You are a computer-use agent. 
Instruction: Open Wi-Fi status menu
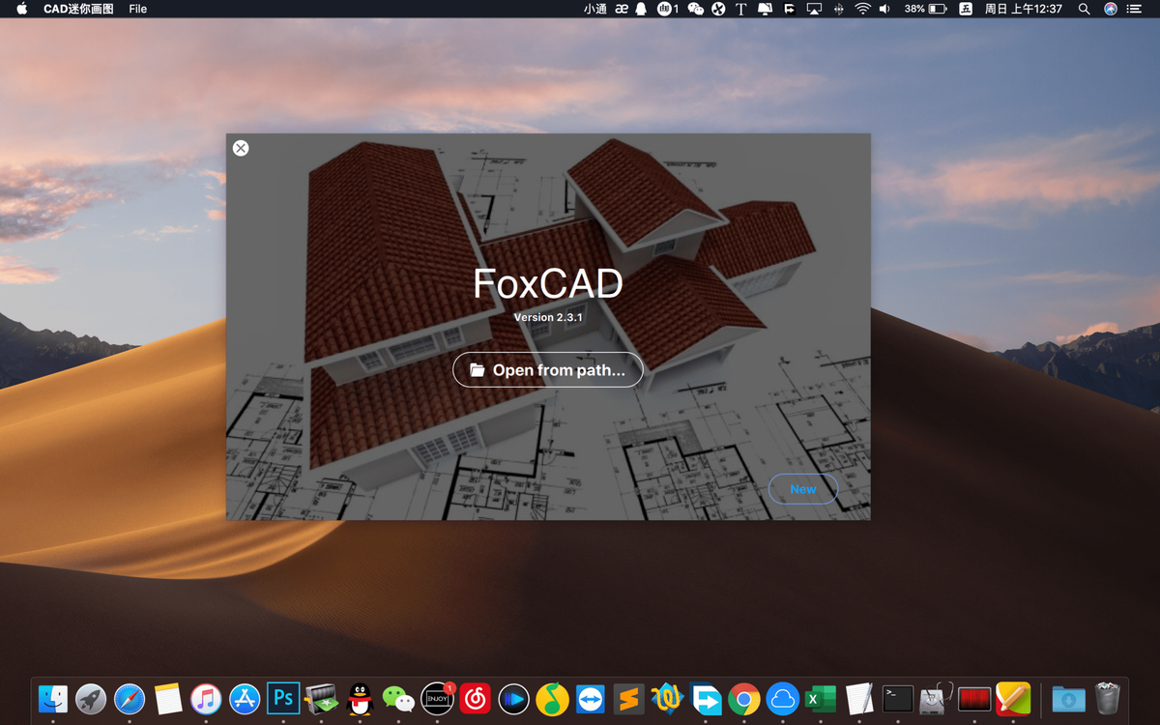[x=861, y=9]
